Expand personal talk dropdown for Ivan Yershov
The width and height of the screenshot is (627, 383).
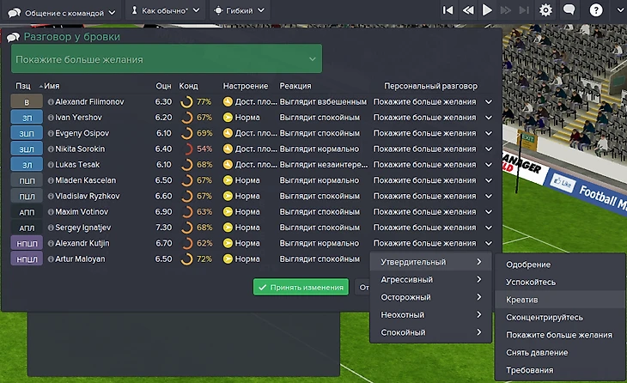(x=489, y=118)
